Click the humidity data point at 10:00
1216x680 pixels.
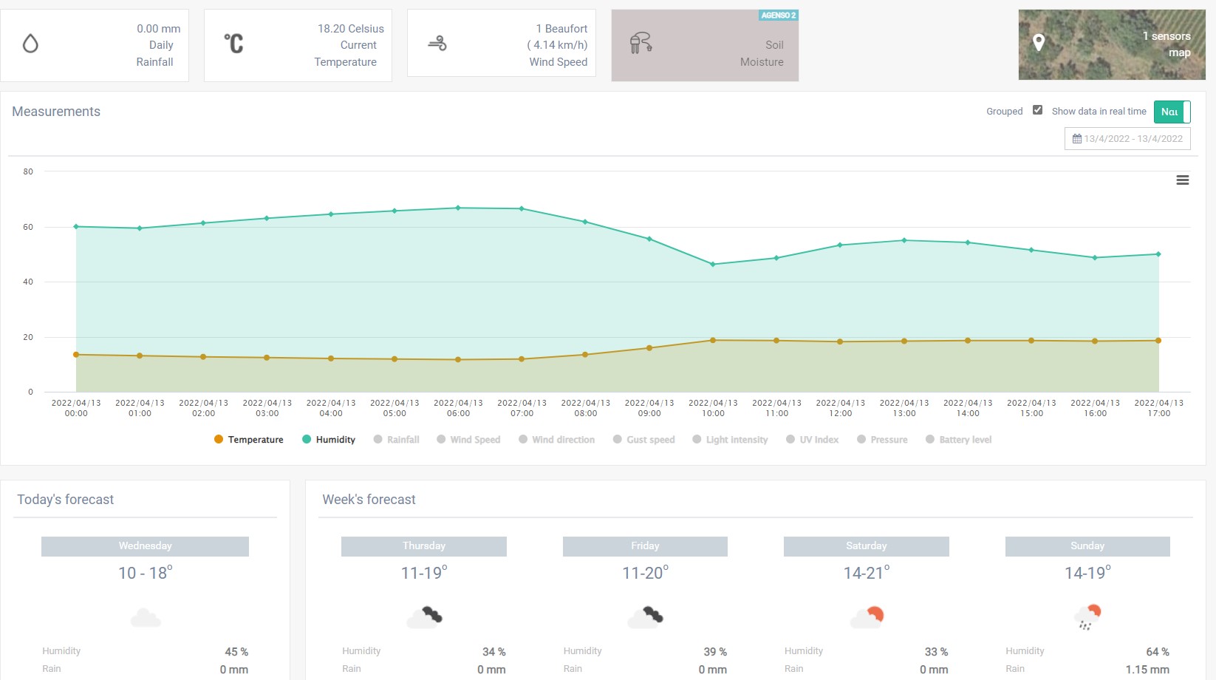click(x=713, y=265)
